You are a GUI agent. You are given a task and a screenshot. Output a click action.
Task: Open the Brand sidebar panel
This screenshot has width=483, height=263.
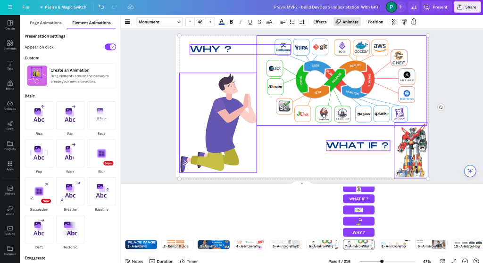click(x=10, y=85)
